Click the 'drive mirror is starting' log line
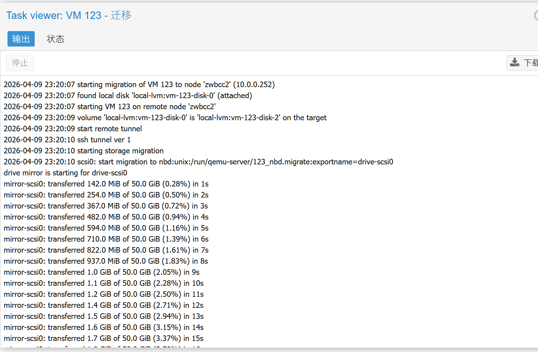The width and height of the screenshot is (538, 352). [x=65, y=173]
